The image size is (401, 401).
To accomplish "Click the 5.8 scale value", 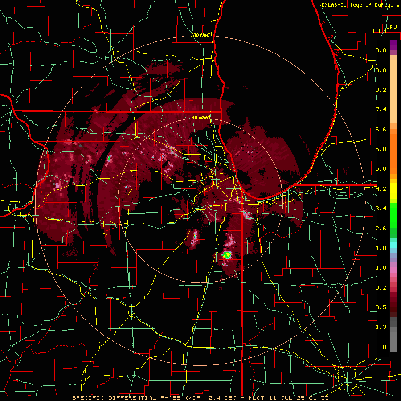I will pos(381,149).
